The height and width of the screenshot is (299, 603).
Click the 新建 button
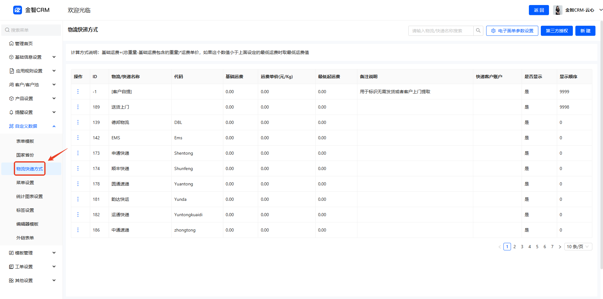[x=585, y=31]
